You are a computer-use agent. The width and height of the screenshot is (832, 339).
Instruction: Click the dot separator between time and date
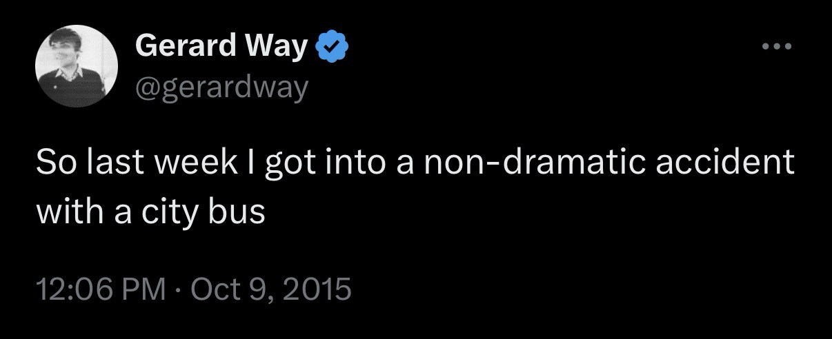click(179, 289)
